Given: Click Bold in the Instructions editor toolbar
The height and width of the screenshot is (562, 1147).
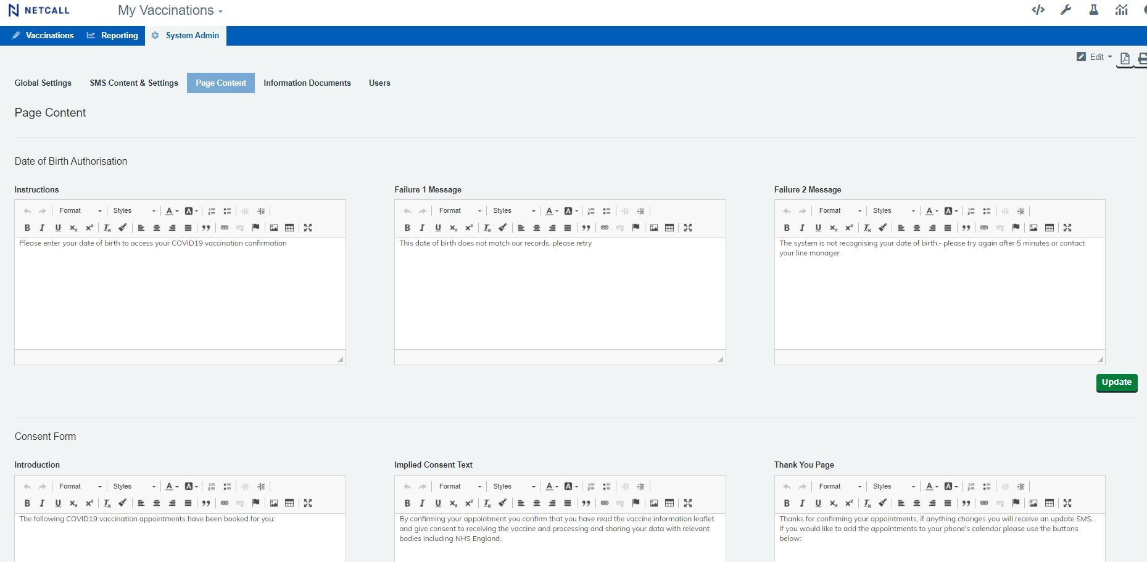Looking at the screenshot, I should pyautogui.click(x=27, y=228).
